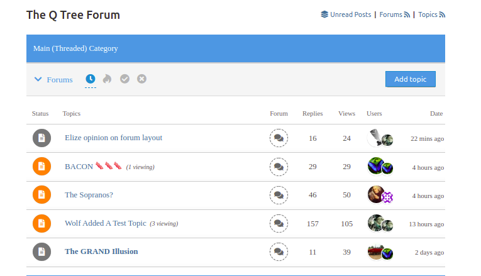Filter solved topics with checkmark icon
481x276 pixels.
tap(124, 79)
